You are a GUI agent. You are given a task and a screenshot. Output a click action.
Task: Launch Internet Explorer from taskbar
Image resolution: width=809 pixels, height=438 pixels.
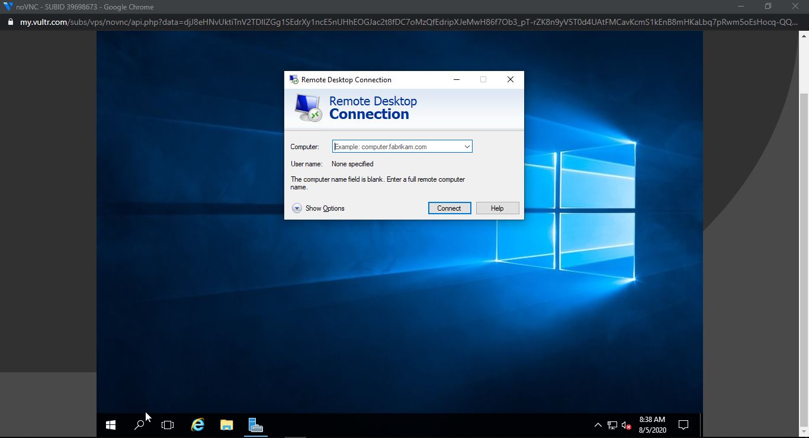pos(198,425)
